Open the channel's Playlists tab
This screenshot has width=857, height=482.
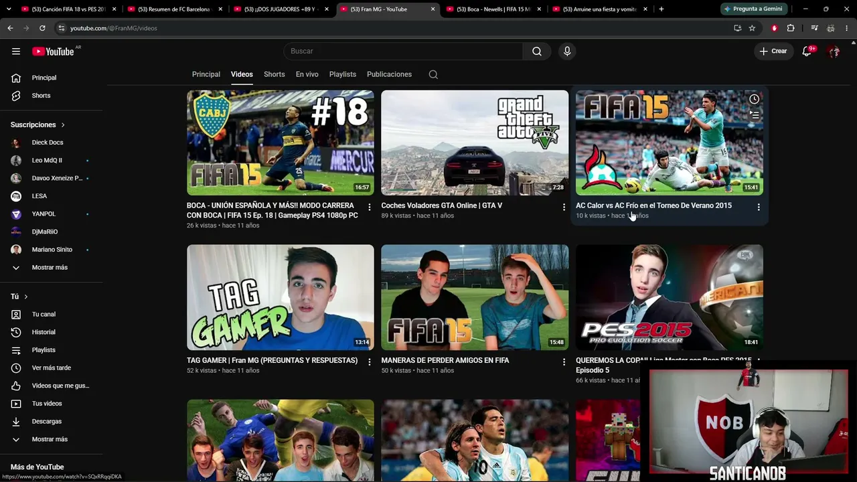coord(343,74)
